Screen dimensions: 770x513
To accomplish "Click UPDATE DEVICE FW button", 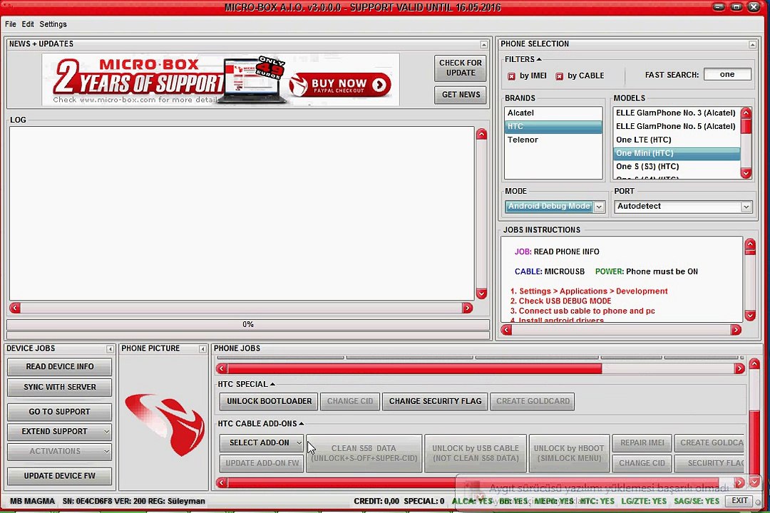I will tap(59, 476).
